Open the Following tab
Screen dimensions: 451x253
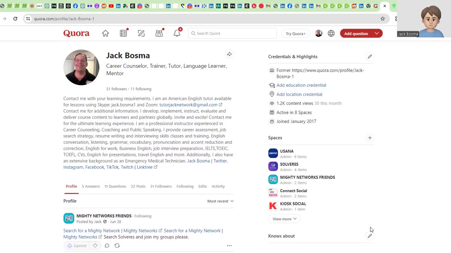pyautogui.click(x=185, y=186)
